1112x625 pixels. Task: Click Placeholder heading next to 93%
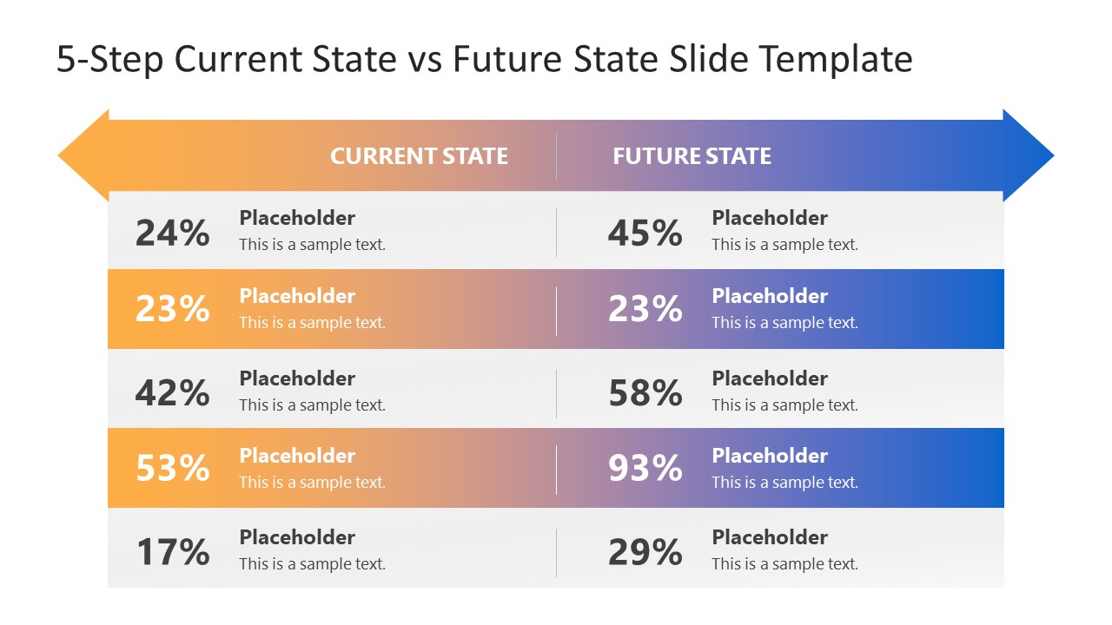(x=770, y=456)
